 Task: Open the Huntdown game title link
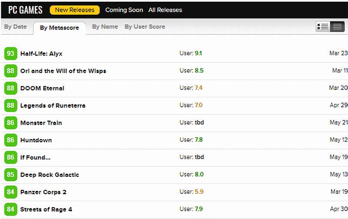36,140
